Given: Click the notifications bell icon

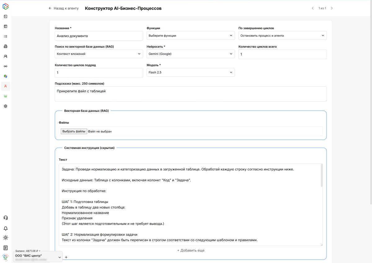Looking at the screenshot, I should 6,228.
